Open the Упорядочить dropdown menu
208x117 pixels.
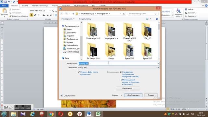tap(68, 19)
